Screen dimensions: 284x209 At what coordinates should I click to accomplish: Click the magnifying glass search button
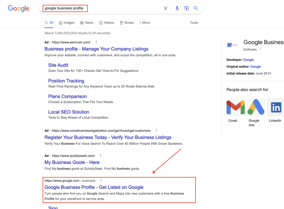(196, 8)
